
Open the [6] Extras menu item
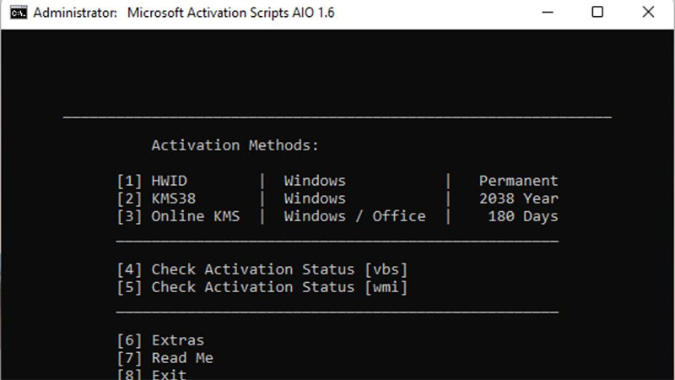160,340
